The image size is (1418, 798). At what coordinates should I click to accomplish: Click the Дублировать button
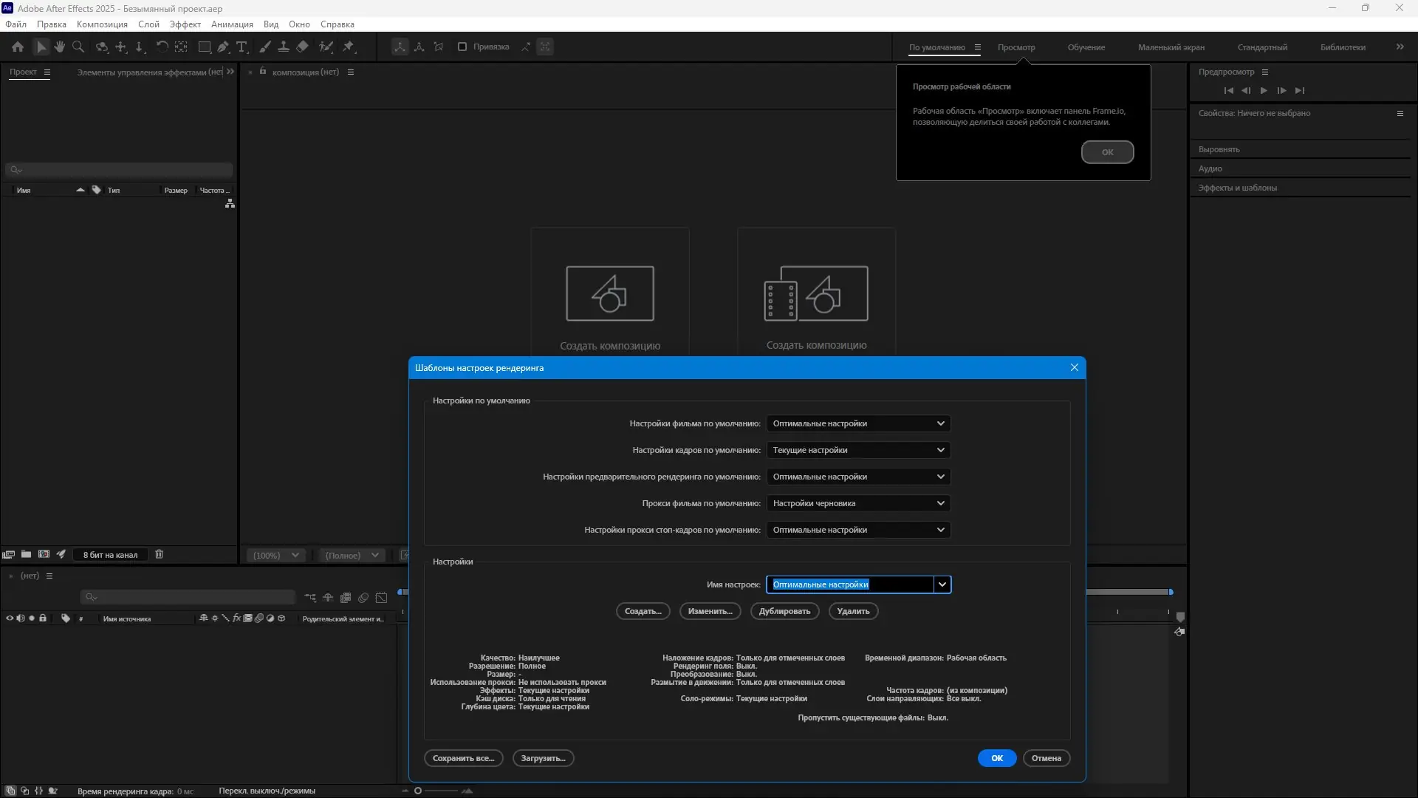click(784, 611)
